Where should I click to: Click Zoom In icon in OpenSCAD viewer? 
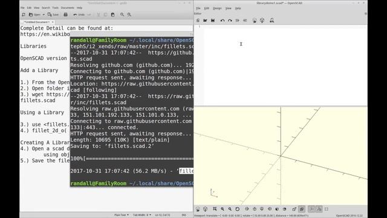point(223,209)
